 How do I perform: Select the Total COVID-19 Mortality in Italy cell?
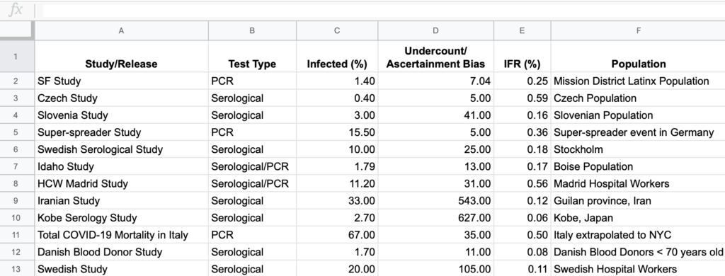coord(121,235)
